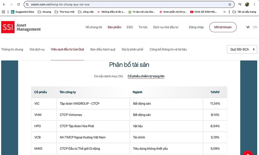The width and height of the screenshot is (259, 155).
Task: Open the apps grid in bookmarks bar
Action: (3, 12)
